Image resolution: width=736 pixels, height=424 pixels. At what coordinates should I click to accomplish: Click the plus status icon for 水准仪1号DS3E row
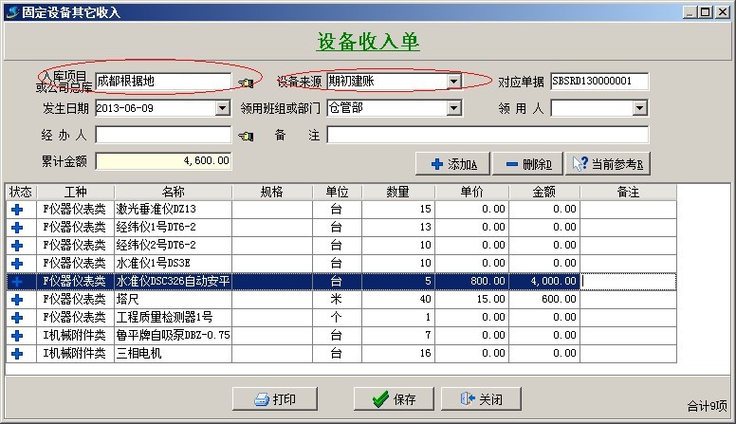17,263
